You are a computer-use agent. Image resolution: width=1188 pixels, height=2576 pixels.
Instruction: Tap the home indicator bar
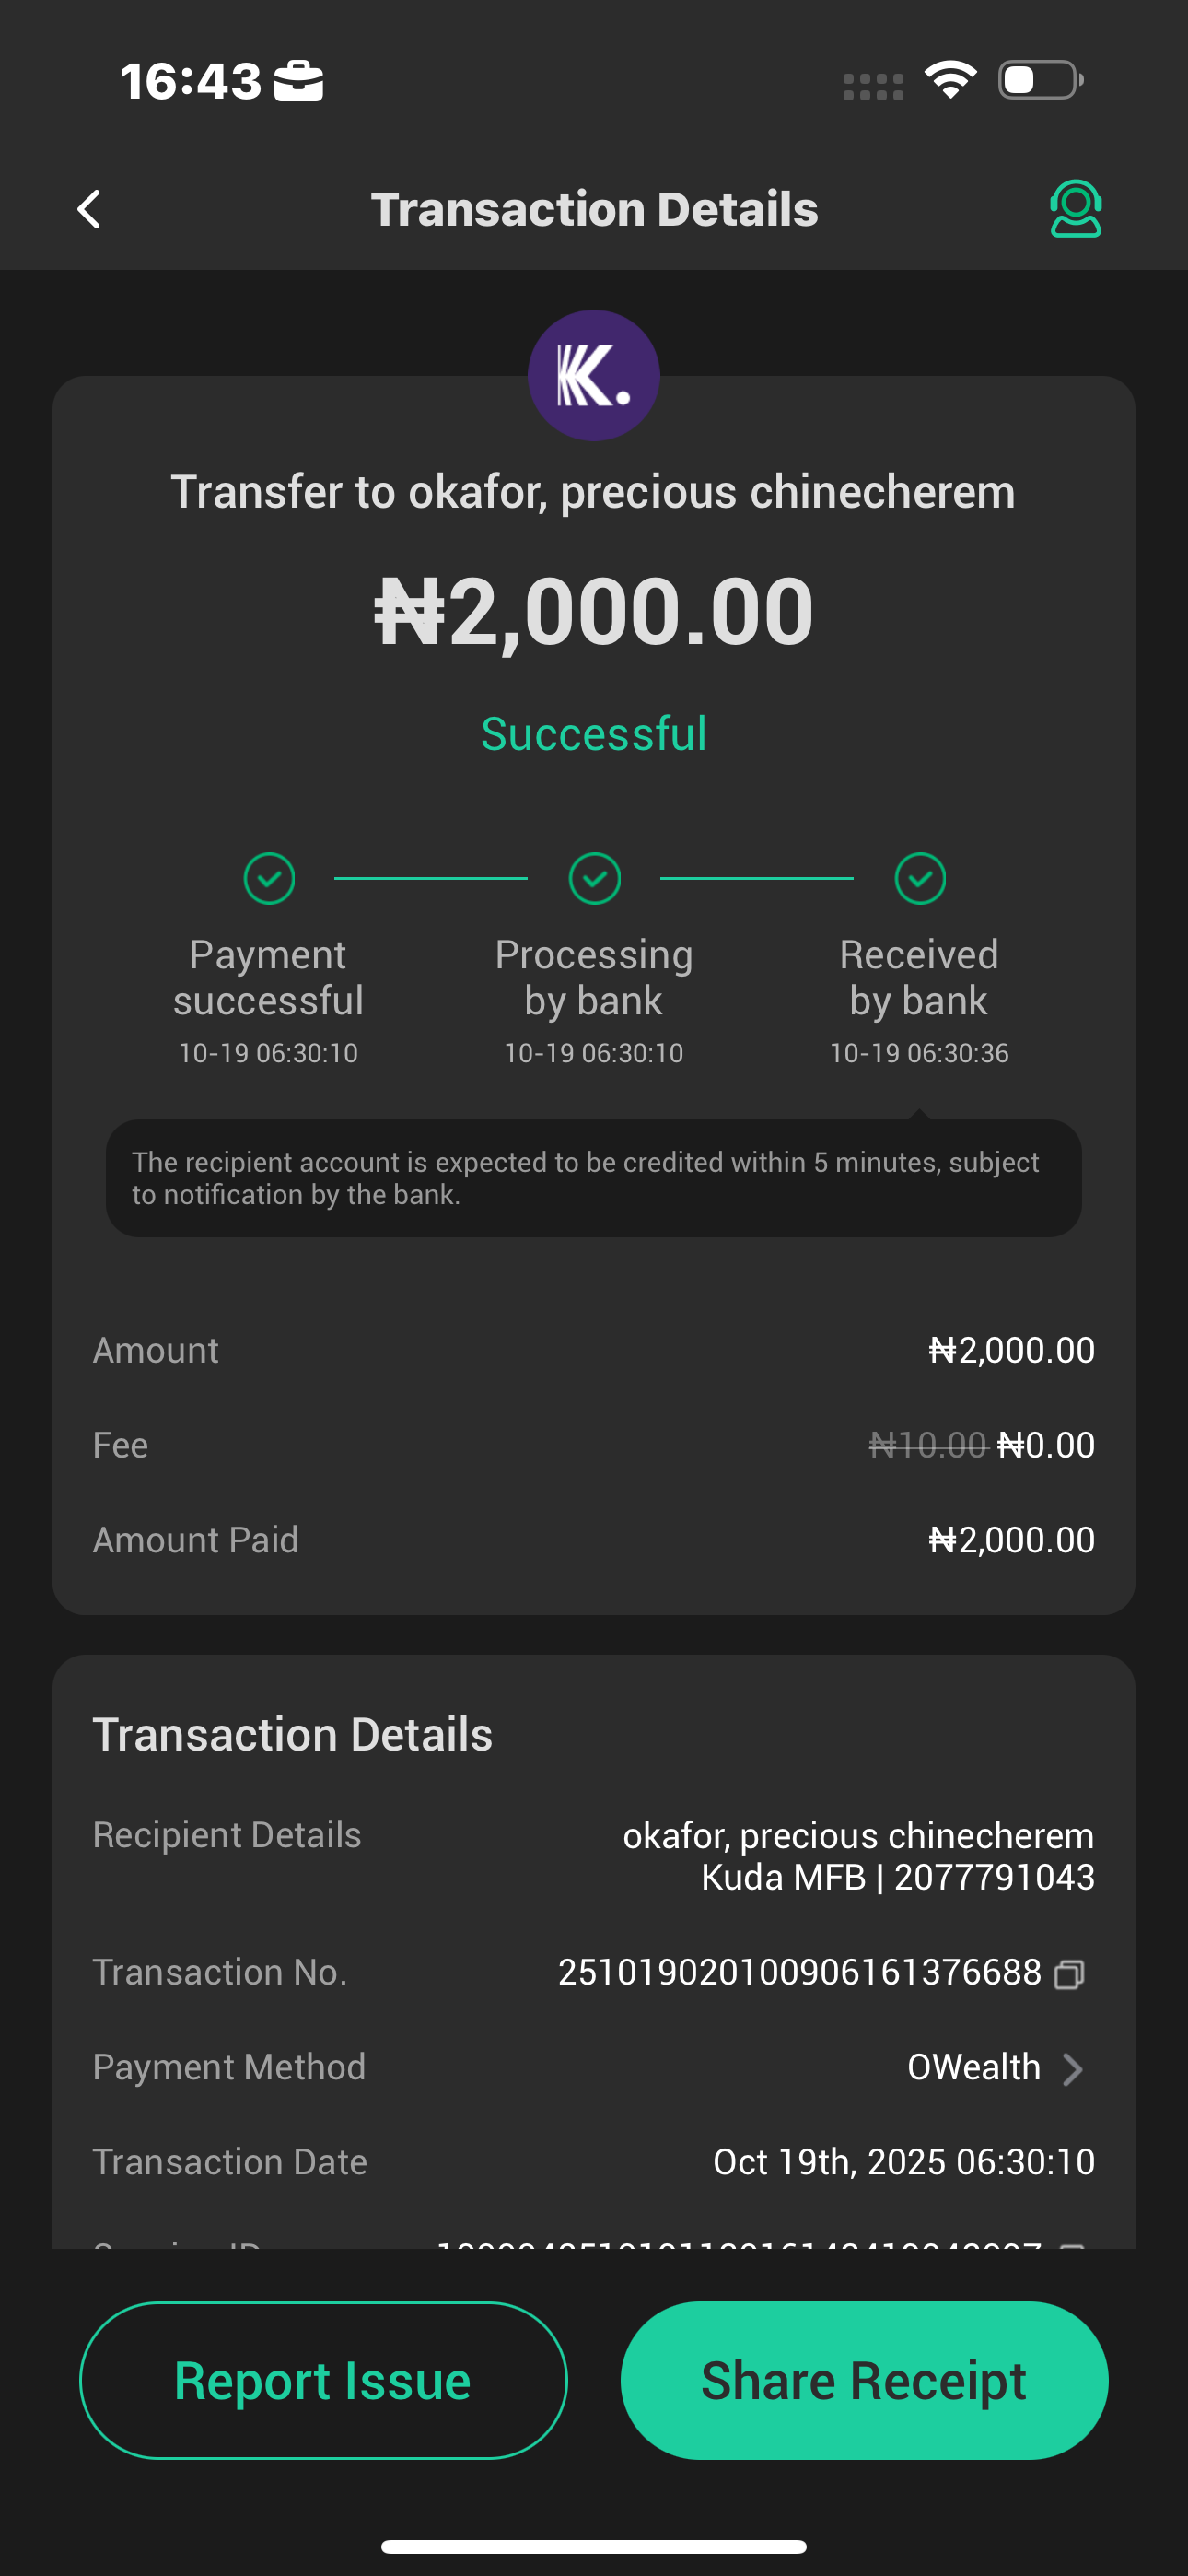tap(594, 2546)
